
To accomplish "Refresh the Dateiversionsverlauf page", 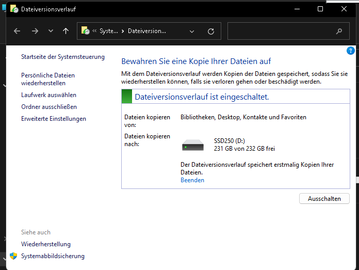I will [x=211, y=31].
